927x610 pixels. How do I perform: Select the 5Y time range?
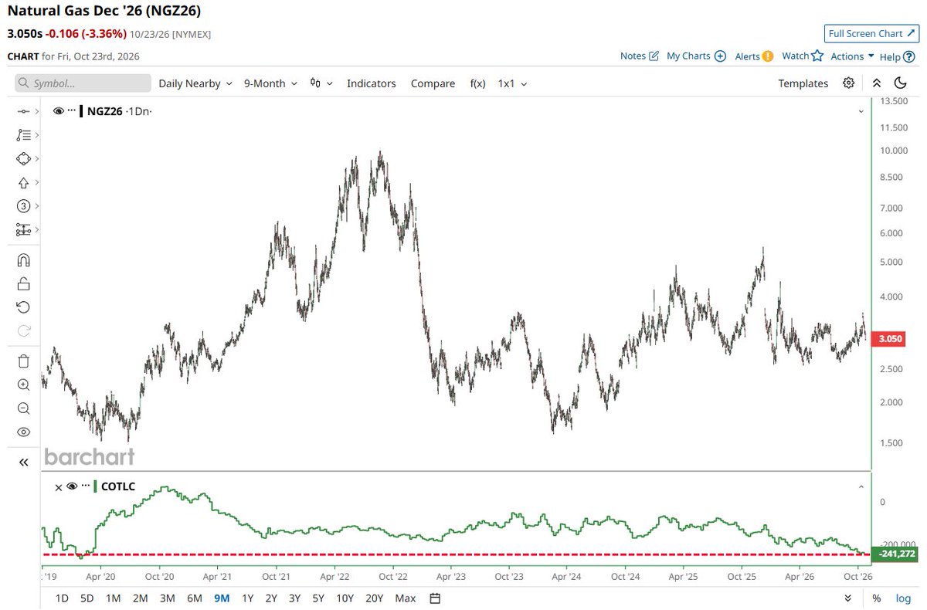pyautogui.click(x=317, y=598)
